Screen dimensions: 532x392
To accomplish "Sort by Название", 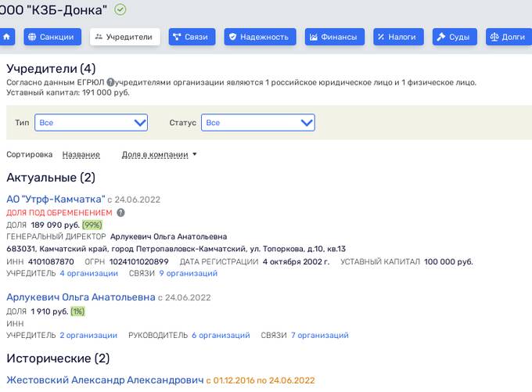I will pos(81,154).
